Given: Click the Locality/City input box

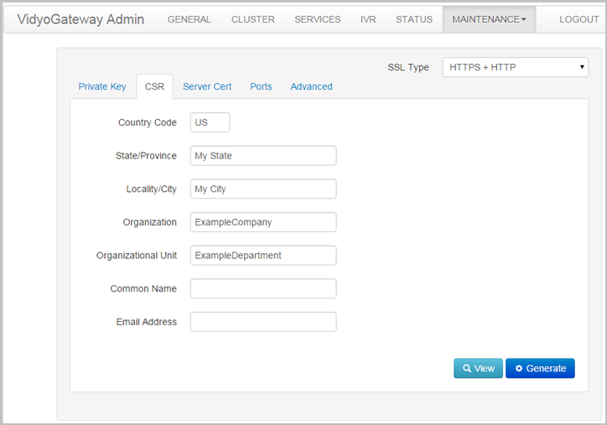Looking at the screenshot, I should pos(262,189).
